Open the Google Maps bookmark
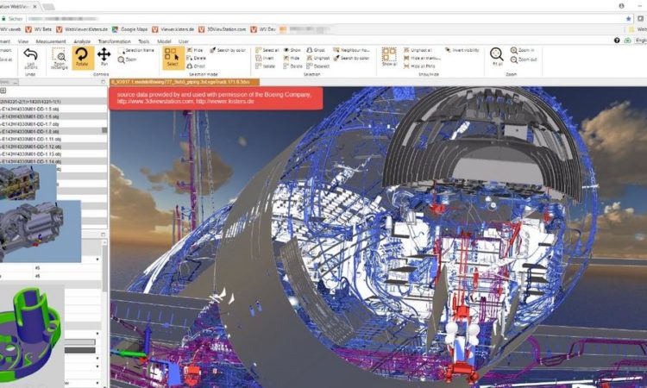 pos(129,29)
